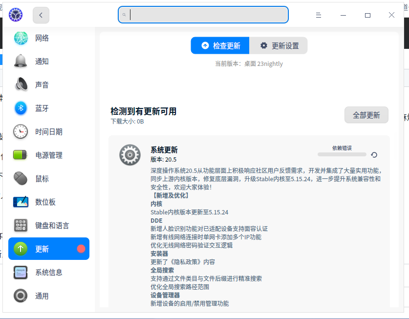The image size is (409, 319).
Task: Open the Date and Time clock icon
Action: [x=20, y=131]
